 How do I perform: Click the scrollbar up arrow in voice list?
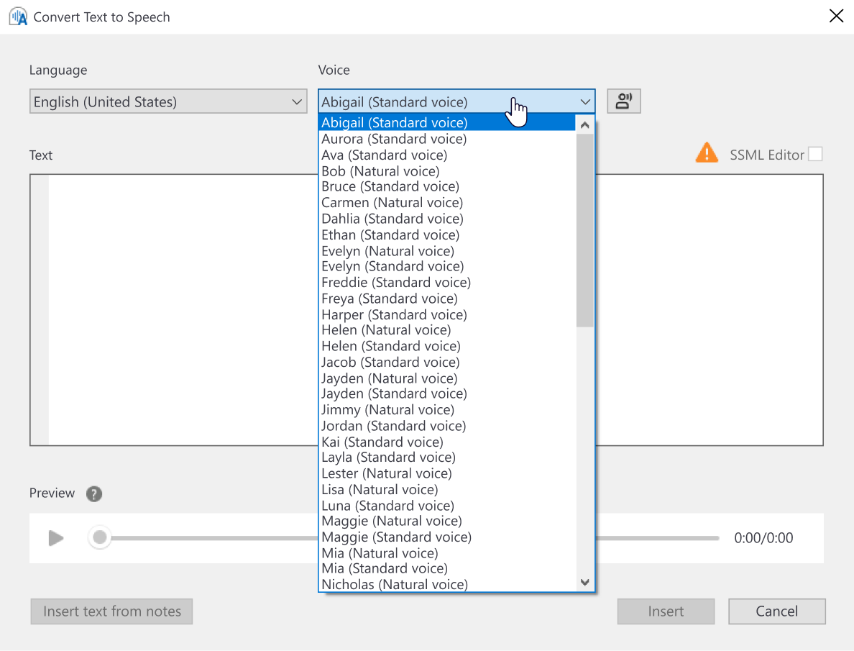click(x=584, y=124)
